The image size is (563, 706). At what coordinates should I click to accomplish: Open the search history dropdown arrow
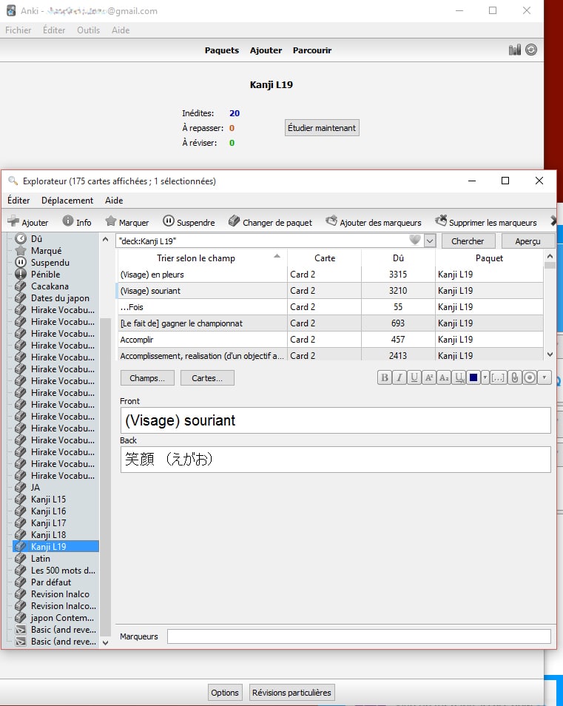(429, 241)
